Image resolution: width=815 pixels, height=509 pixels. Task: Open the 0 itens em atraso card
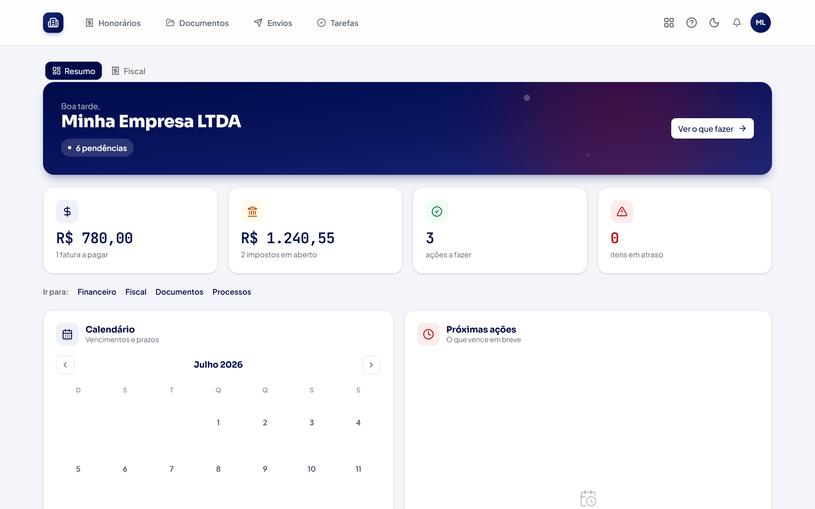685,230
